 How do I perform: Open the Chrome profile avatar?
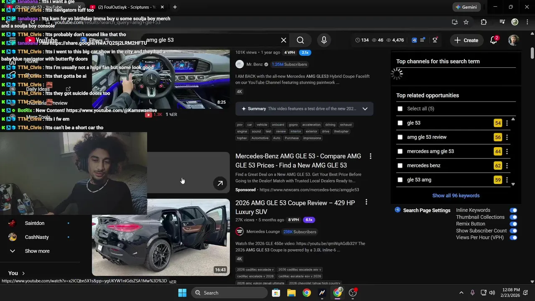point(515,22)
